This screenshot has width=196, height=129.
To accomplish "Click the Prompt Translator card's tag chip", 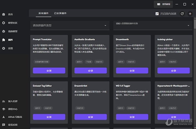I will [41, 62].
